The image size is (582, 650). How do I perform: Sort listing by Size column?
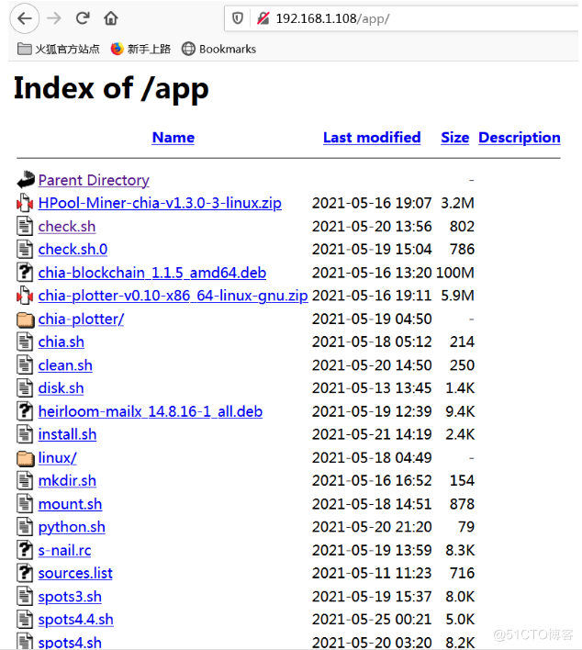pyautogui.click(x=454, y=137)
